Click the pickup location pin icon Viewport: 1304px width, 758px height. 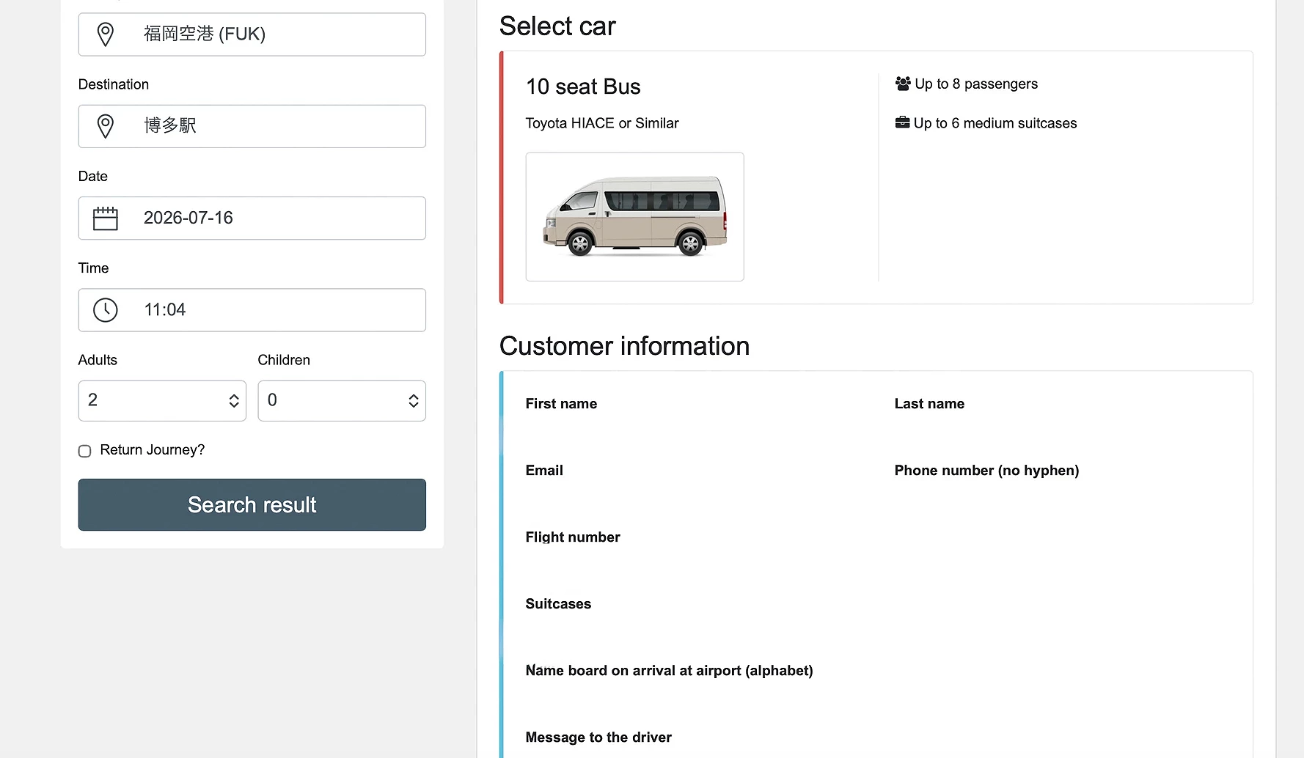(106, 34)
